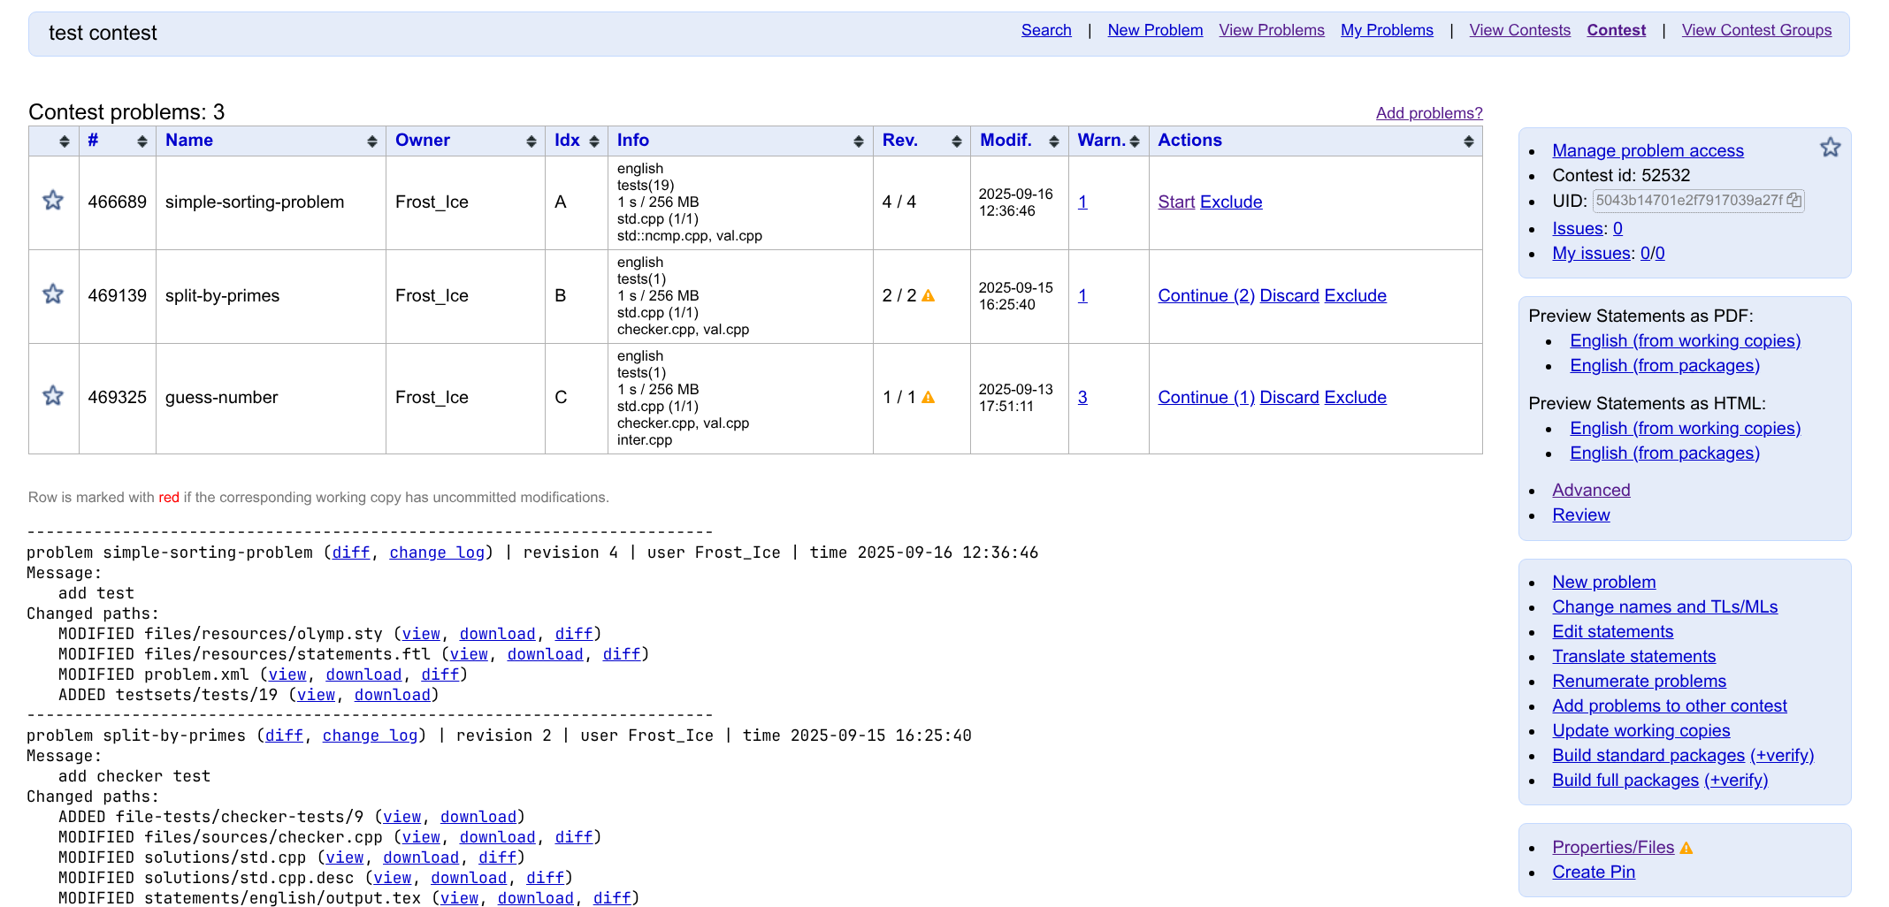Click the UID text field
The height and width of the screenshot is (907, 1889).
[x=1688, y=201]
